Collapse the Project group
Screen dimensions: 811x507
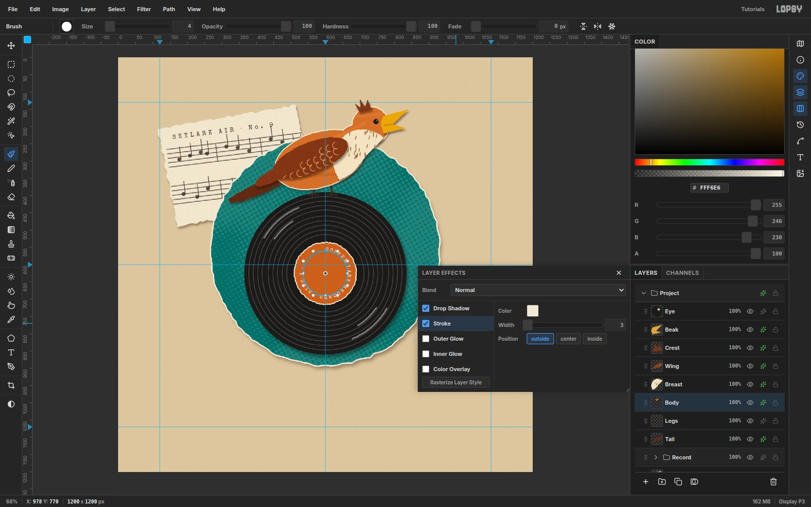point(644,293)
